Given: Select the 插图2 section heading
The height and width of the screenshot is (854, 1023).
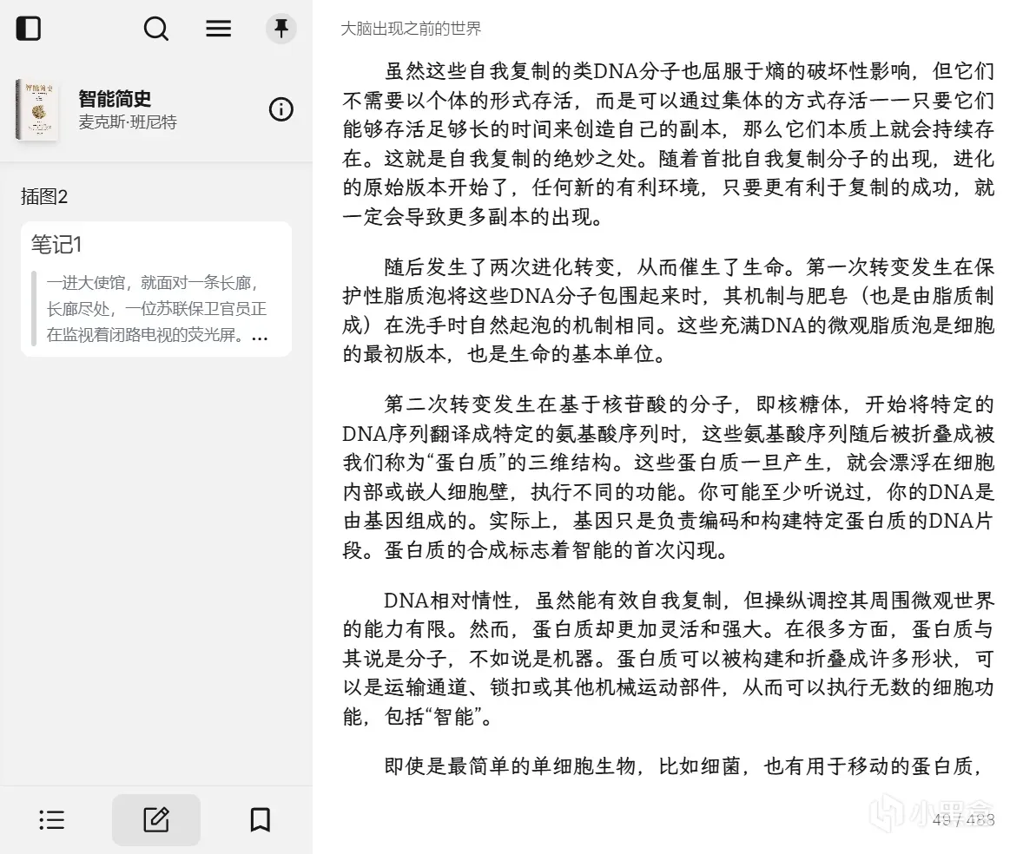Looking at the screenshot, I should [44, 196].
